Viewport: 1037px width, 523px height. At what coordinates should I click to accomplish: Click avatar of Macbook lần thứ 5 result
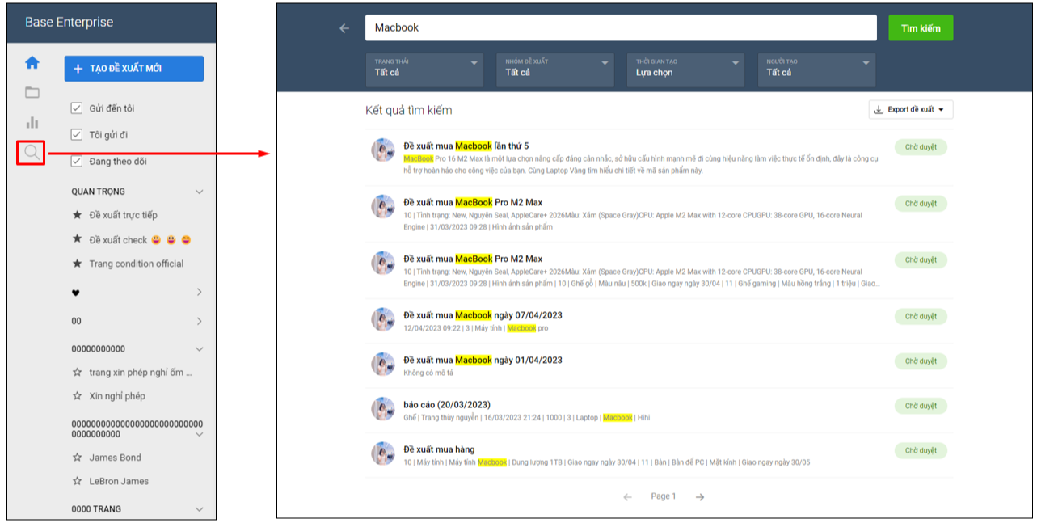tap(383, 150)
